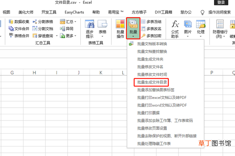This screenshot has height=156, width=235.
Task: Select column J header
Action: 79,73
